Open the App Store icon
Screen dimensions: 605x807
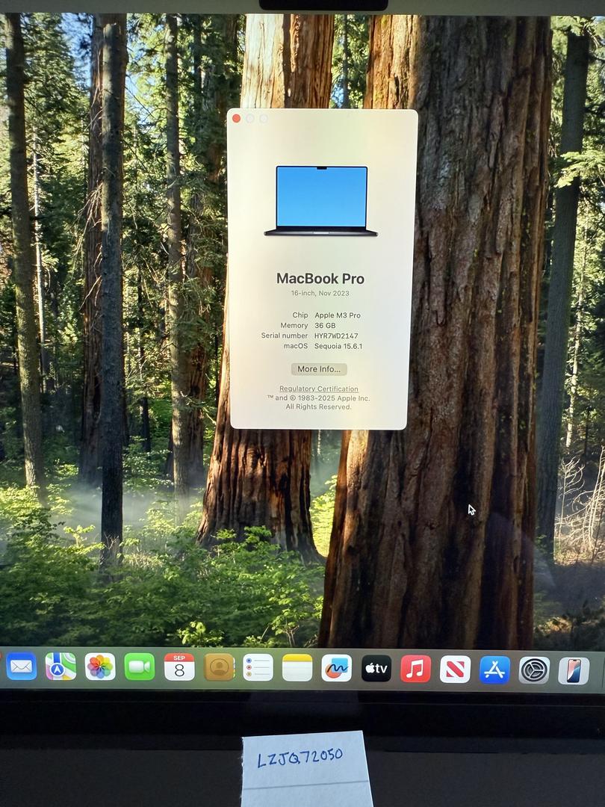click(x=495, y=670)
